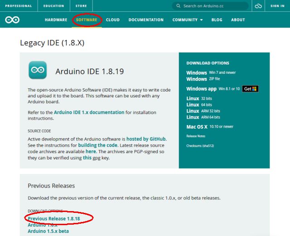
Task: Click the Arduino IDE 1.8.19 title text
Action: (90, 72)
